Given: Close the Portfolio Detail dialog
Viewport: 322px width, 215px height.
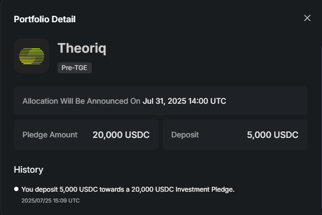Looking at the screenshot, I should click(307, 18).
